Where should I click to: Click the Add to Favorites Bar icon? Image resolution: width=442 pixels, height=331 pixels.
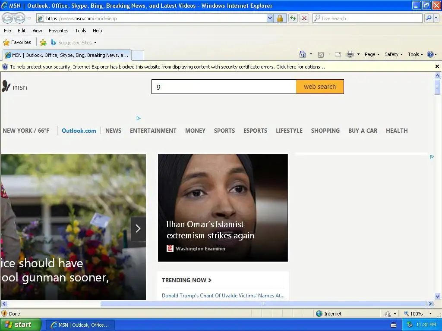coord(43,43)
